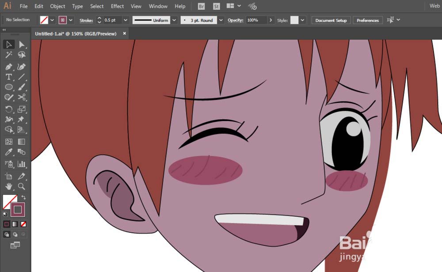Select the Ellipse tool
This screenshot has width=442, height=272.
pos(9,87)
